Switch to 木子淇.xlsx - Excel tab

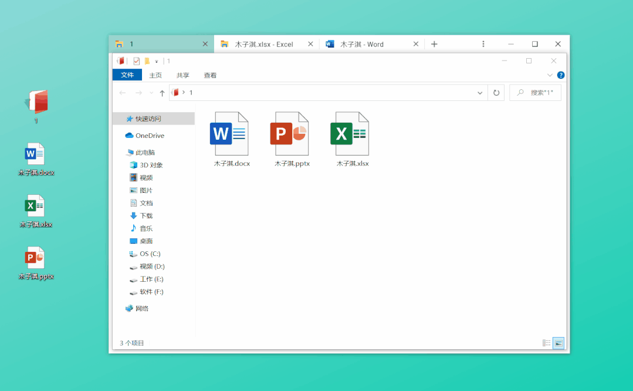coord(267,44)
